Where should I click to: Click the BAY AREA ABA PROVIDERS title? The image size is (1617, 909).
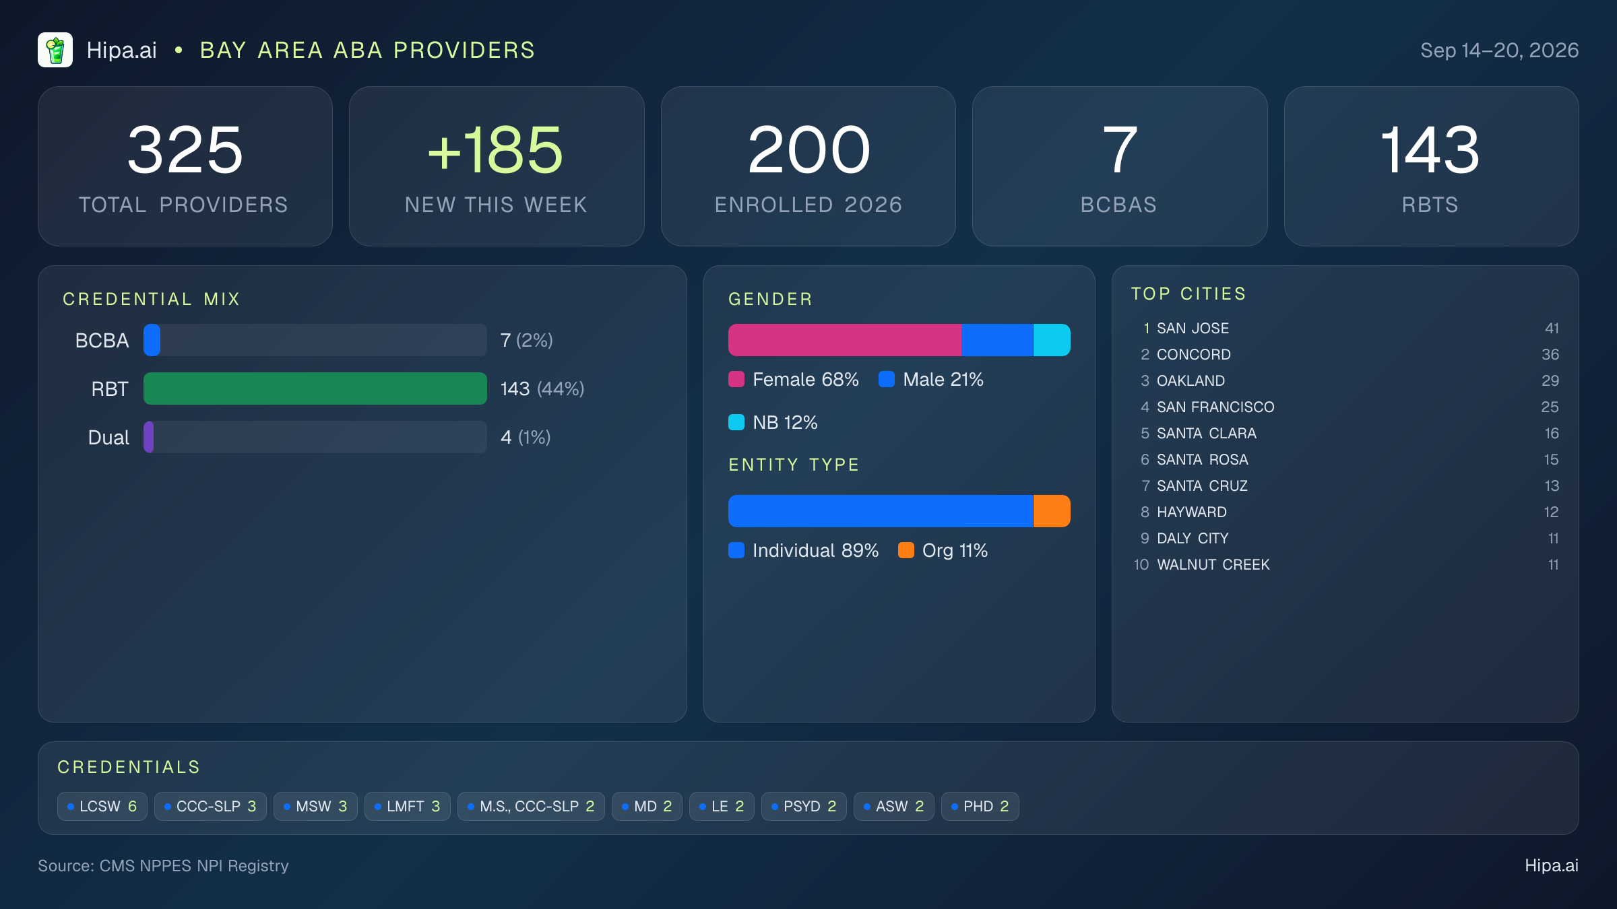pyautogui.click(x=367, y=50)
